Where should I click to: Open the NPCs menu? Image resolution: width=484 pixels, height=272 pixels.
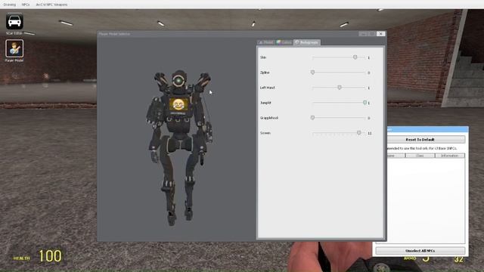(x=26, y=5)
